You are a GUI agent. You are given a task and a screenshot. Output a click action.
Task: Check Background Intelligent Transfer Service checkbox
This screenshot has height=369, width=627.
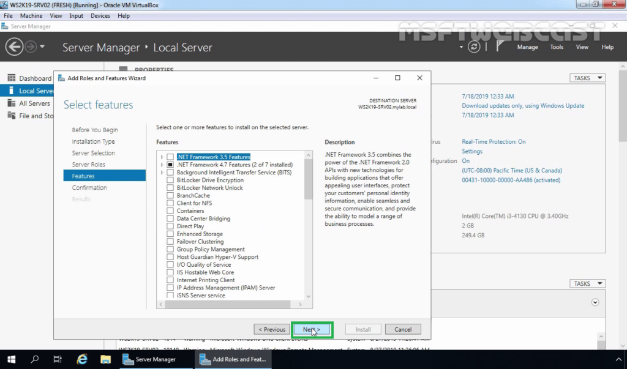pyautogui.click(x=170, y=173)
